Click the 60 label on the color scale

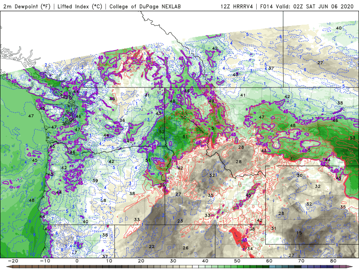[x=269, y=261]
